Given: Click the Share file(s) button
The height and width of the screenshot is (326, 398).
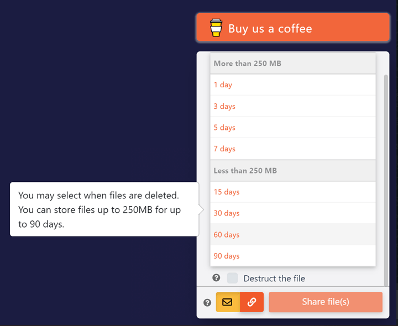Looking at the screenshot, I should click(326, 302).
